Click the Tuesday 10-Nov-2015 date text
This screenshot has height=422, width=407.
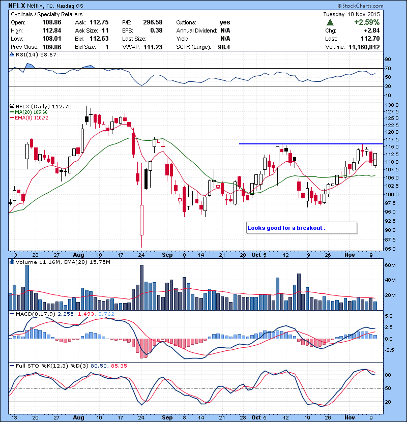(352, 14)
